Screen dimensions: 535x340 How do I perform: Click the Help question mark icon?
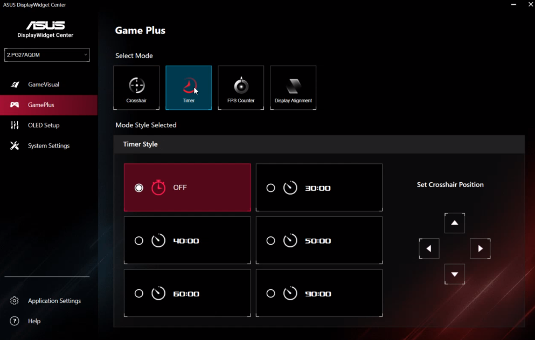point(15,321)
